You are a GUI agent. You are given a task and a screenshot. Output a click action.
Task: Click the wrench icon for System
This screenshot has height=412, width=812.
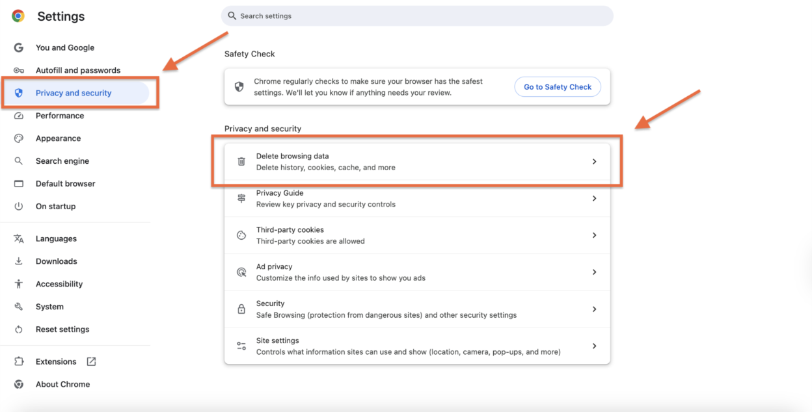[19, 307]
